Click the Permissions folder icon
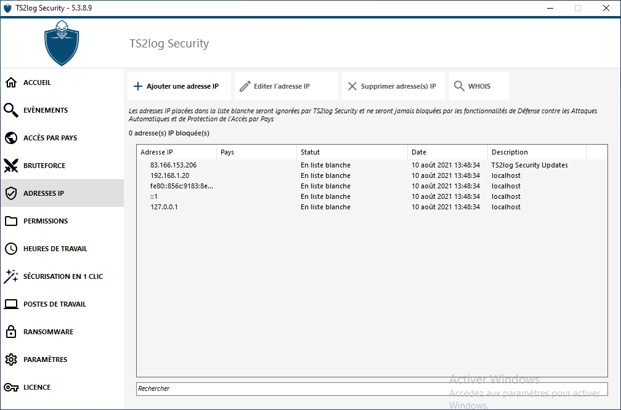 pos(11,221)
